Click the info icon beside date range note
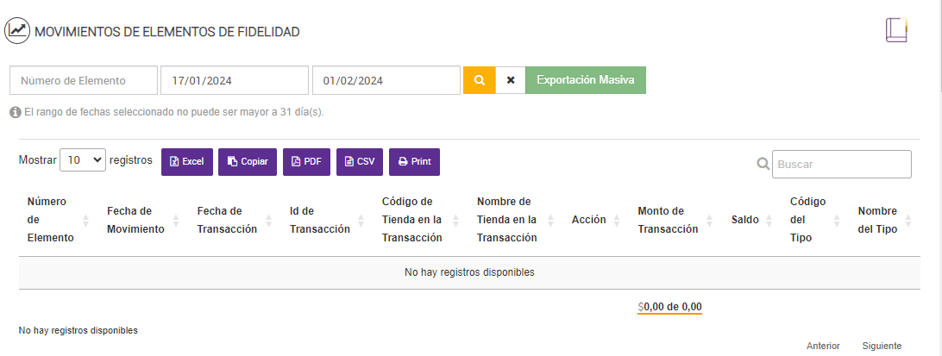This screenshot has height=356, width=942. pos(16,112)
